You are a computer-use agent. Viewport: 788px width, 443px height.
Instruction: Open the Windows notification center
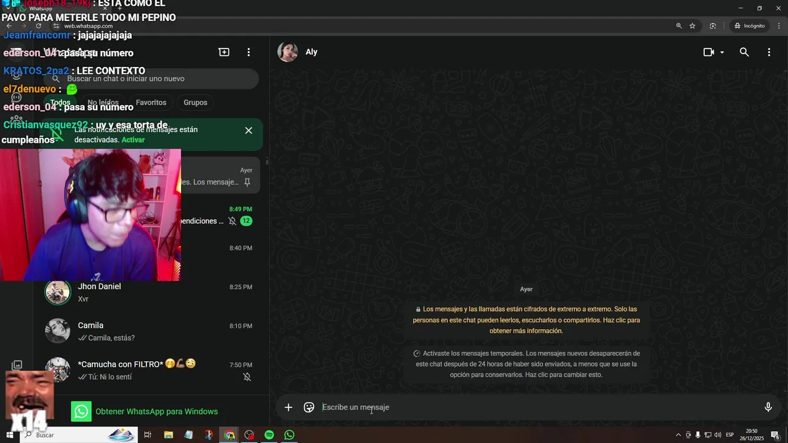point(776,435)
